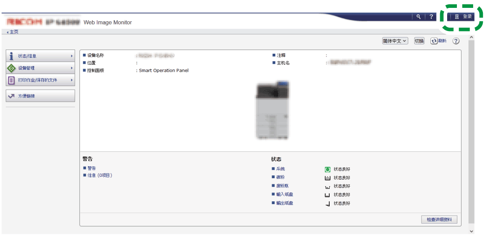
Task: Click the 登录 login button
Action: tap(463, 17)
